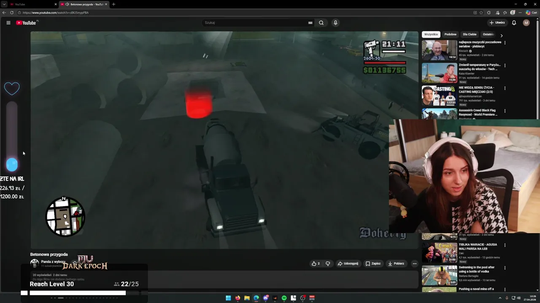Screen dimensions: 540x303
Task: Add page to favorites star icon
Action: pyautogui.click(x=481, y=13)
